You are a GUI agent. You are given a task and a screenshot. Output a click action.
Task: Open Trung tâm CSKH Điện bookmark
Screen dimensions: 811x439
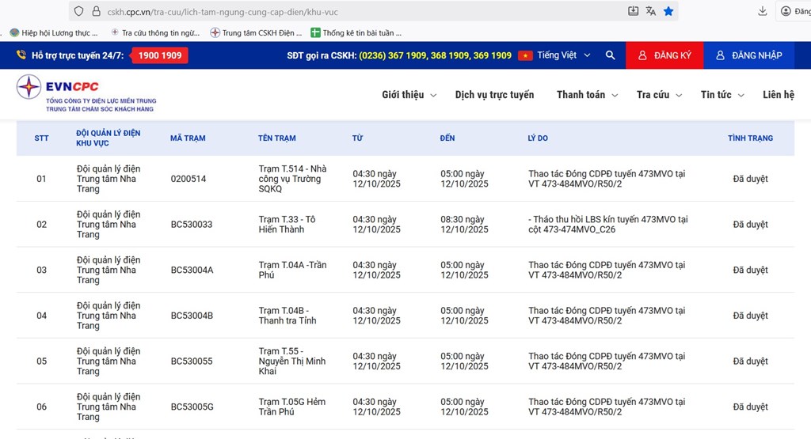[x=257, y=33]
